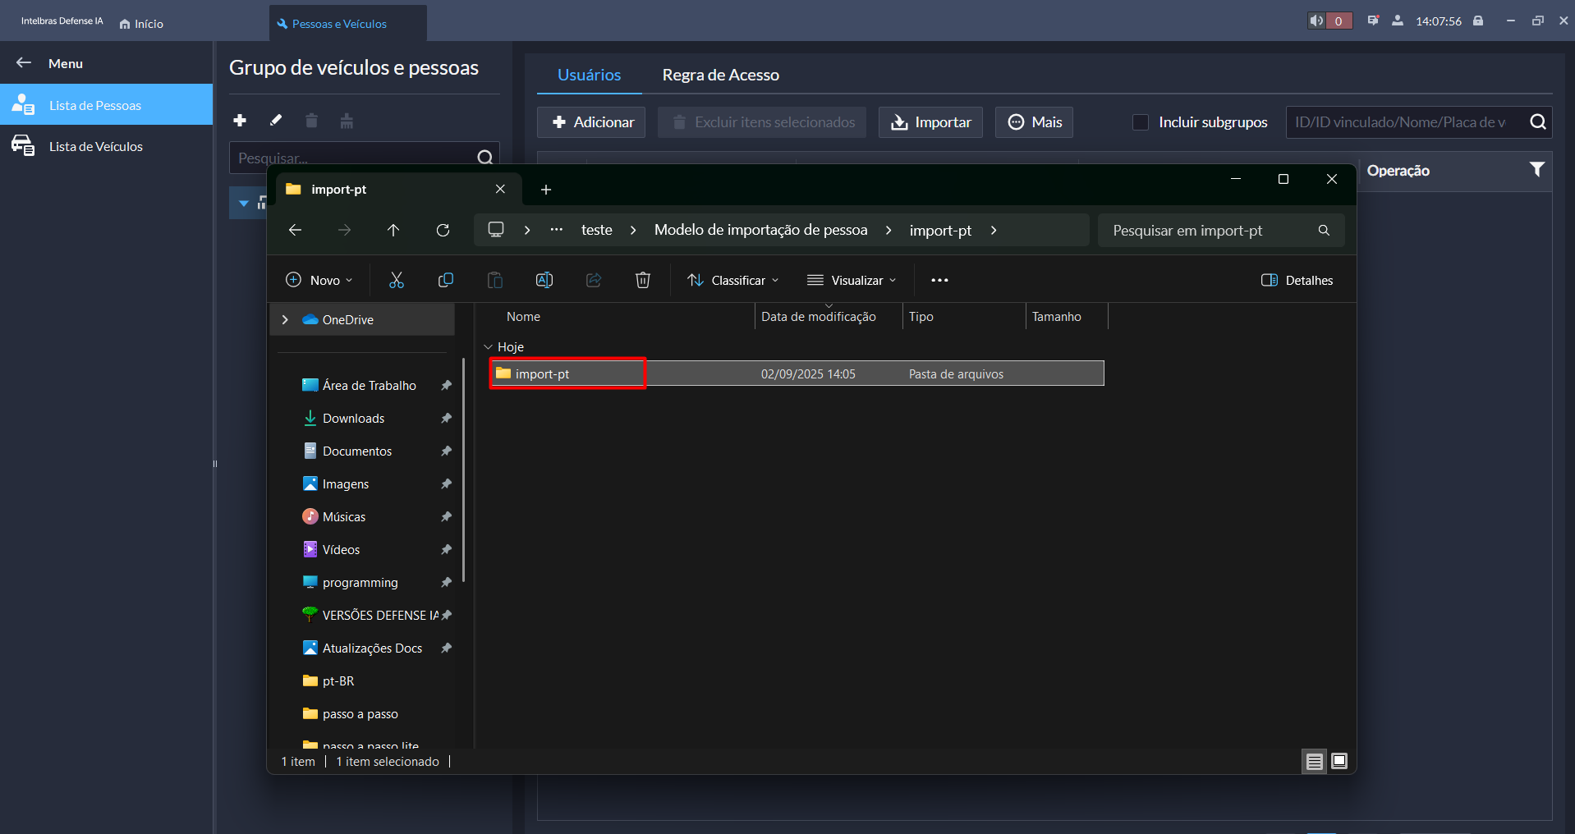The image size is (1575, 834).
Task: Enable the Incluir subgrupos checkbox
Action: click(1140, 122)
